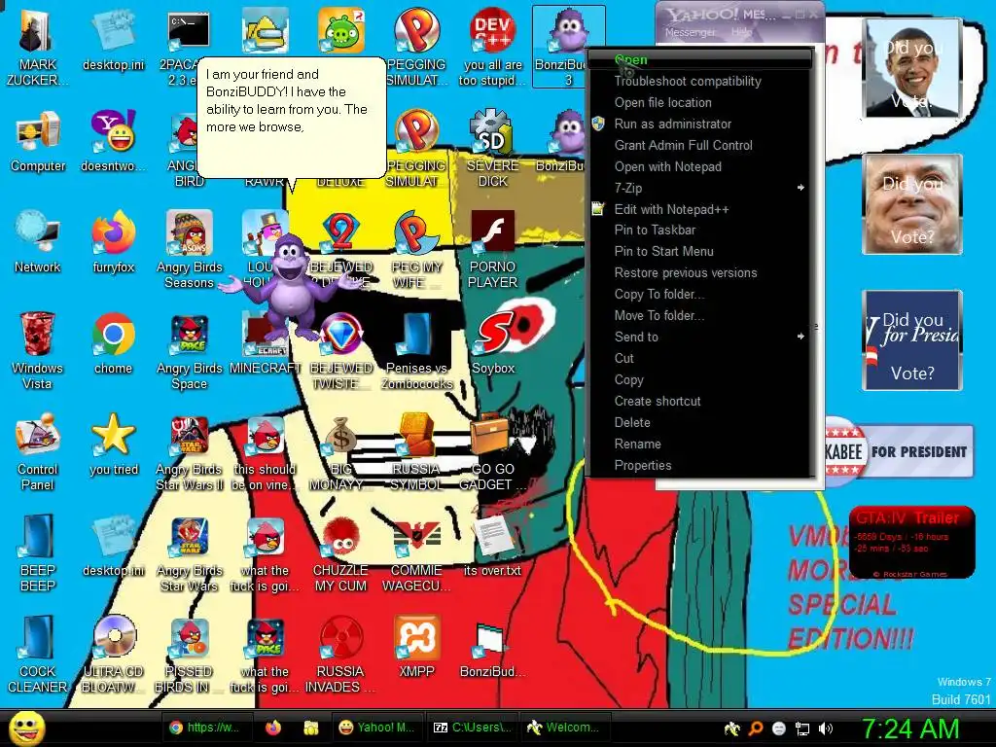Launch the CHUZZLE MY CUM icon

point(341,553)
